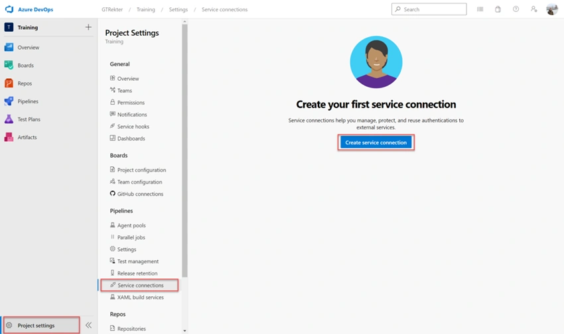Collapse the left navigation with double chevron
Image resolution: width=564 pixels, height=334 pixels.
coord(88,325)
